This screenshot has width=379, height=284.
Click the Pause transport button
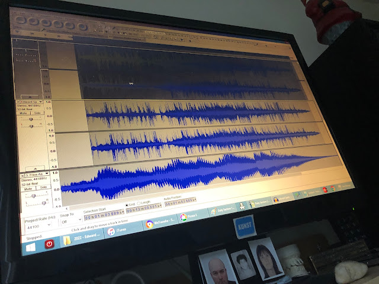point(21,20)
